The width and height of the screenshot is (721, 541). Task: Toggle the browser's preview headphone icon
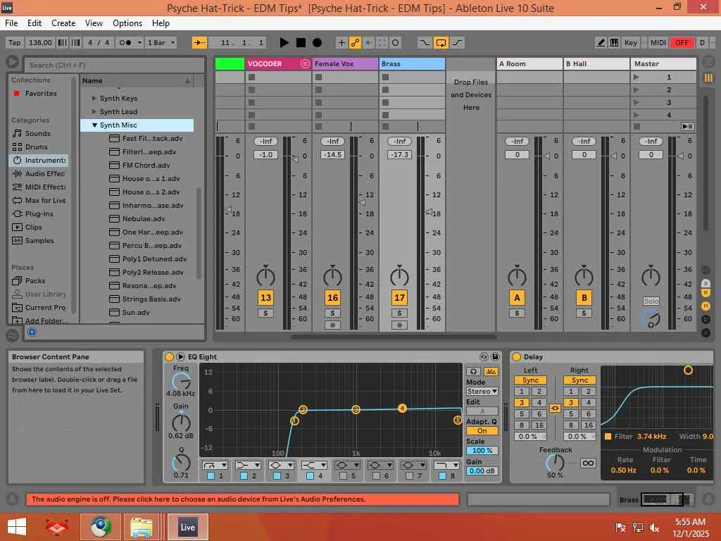point(32,332)
